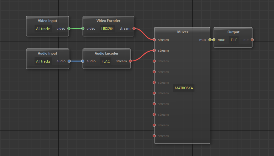Click the Output node's yellow mux input port

coord(214,40)
